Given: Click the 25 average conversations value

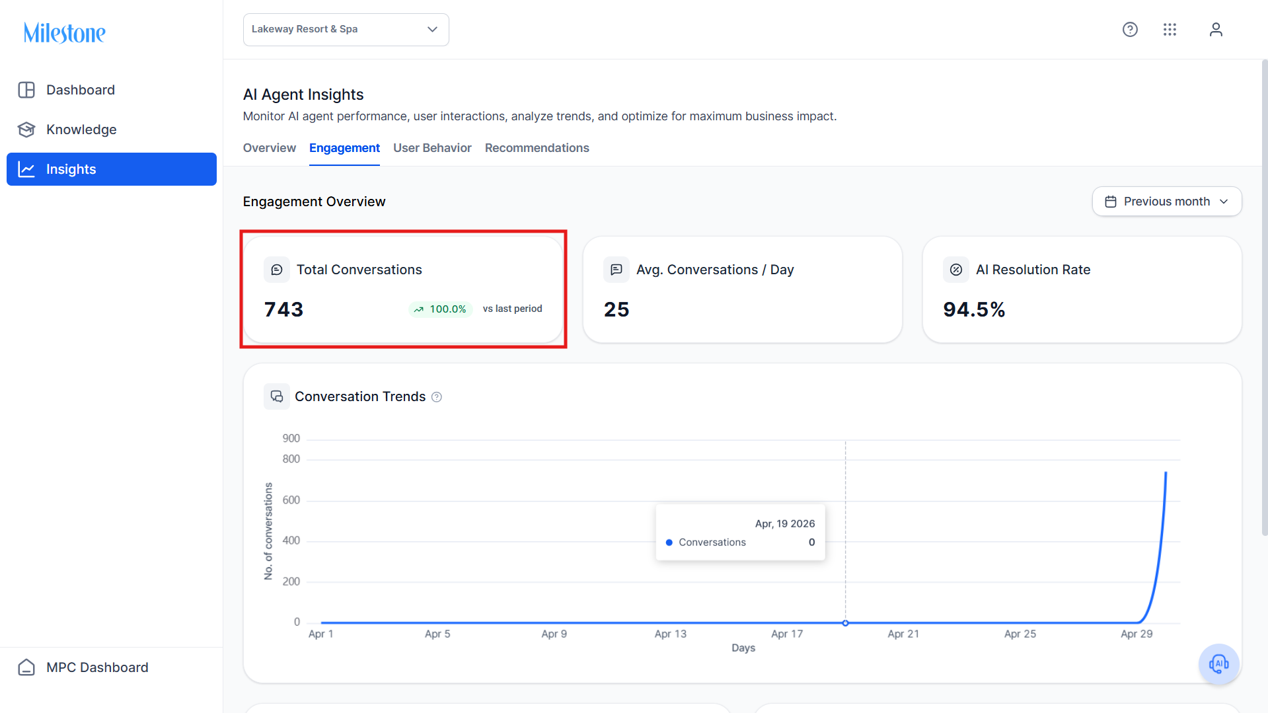Looking at the screenshot, I should click(616, 309).
